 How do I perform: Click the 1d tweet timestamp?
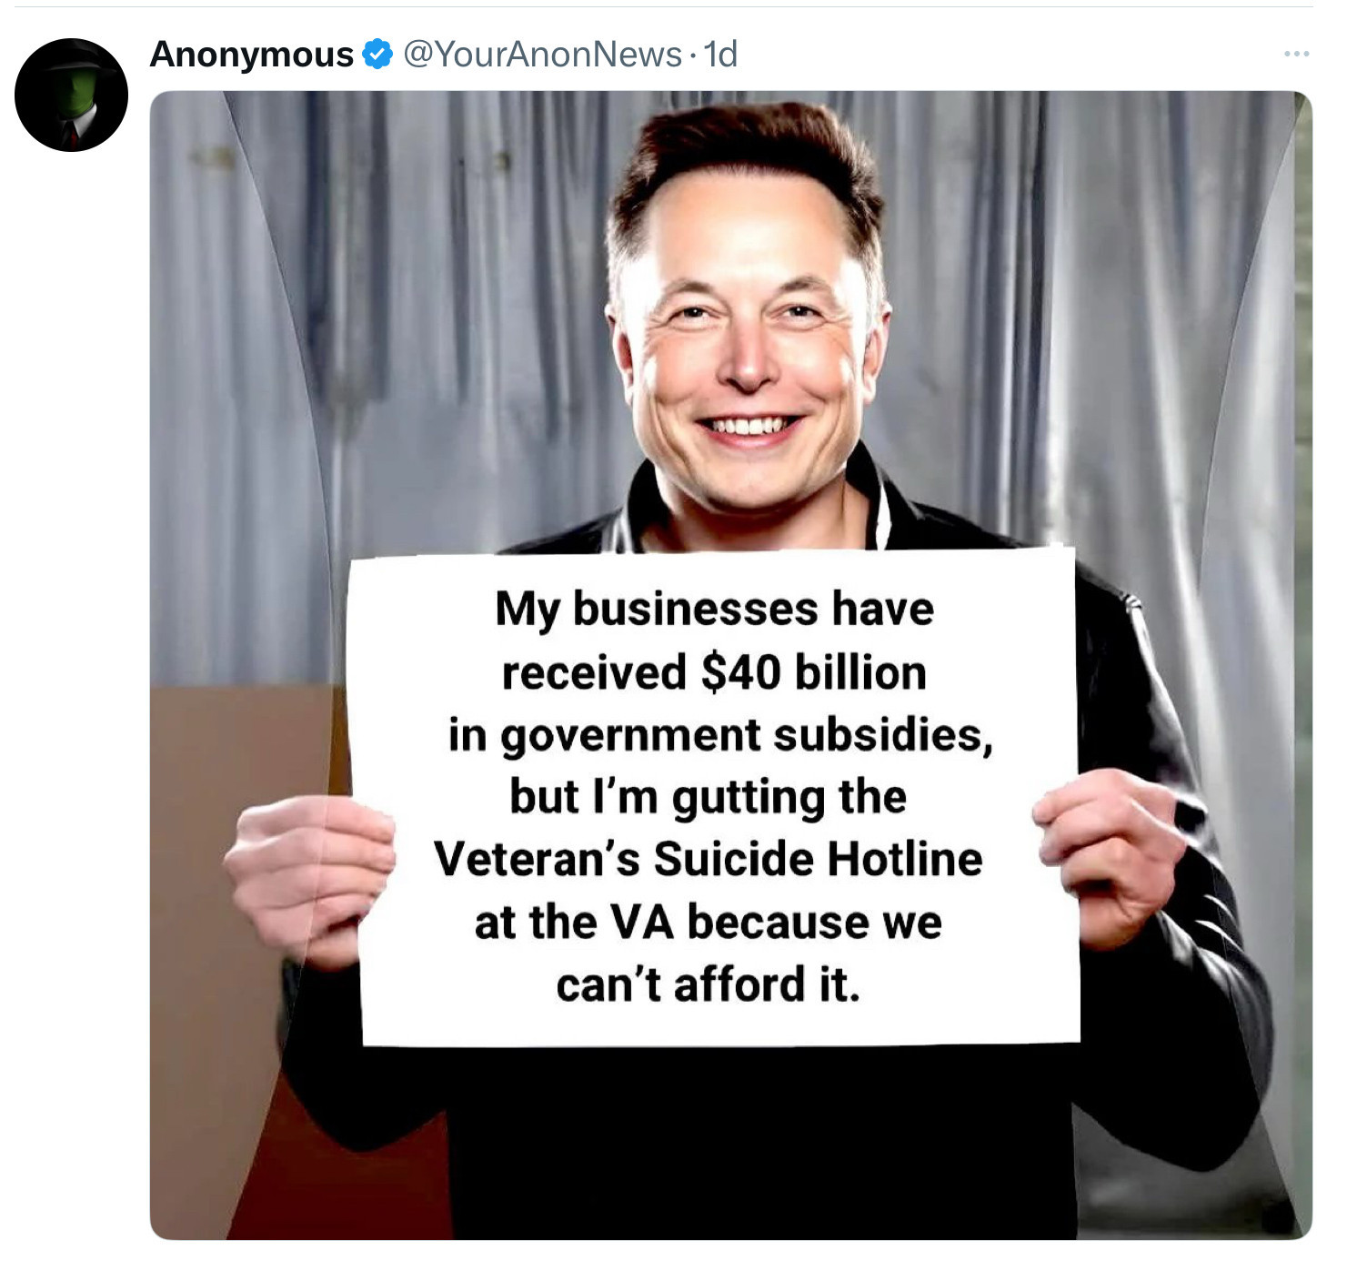pos(720,55)
